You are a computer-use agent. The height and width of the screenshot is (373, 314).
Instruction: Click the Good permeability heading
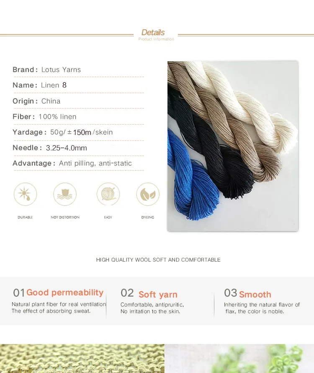[x=65, y=292]
